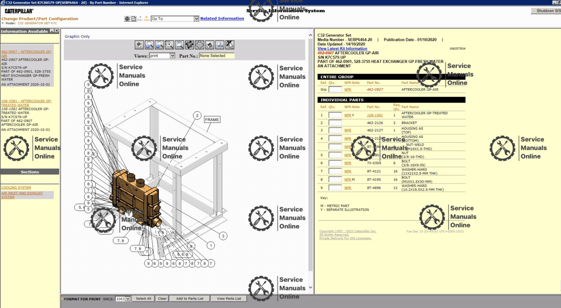Image resolution: width=561 pixels, height=308 pixels.
Task: Click part number 8T-4896 text
Action: (374, 188)
